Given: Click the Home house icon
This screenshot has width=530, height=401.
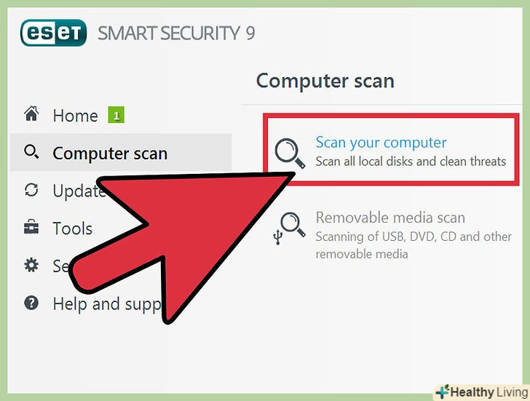Looking at the screenshot, I should [x=31, y=114].
